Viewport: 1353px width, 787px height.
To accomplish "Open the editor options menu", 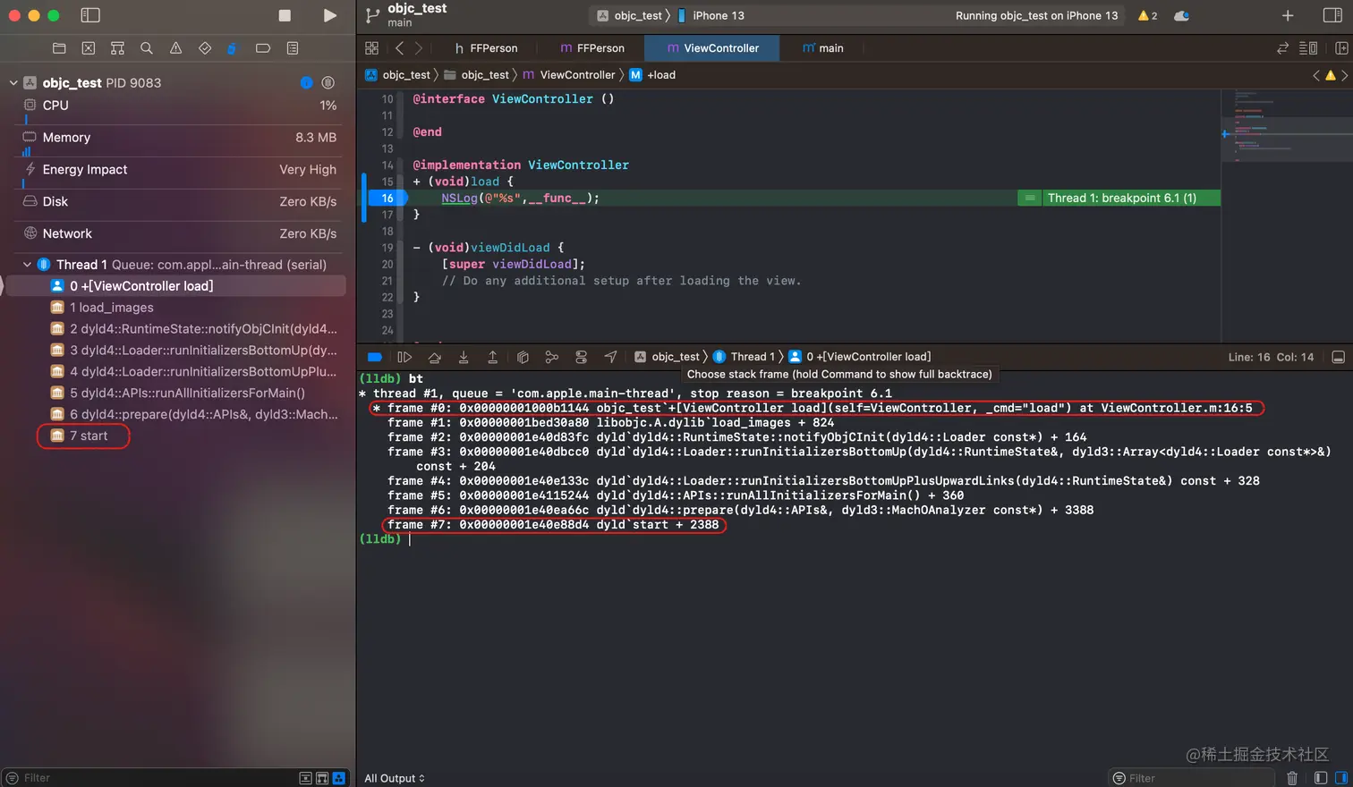I will pyautogui.click(x=1307, y=48).
